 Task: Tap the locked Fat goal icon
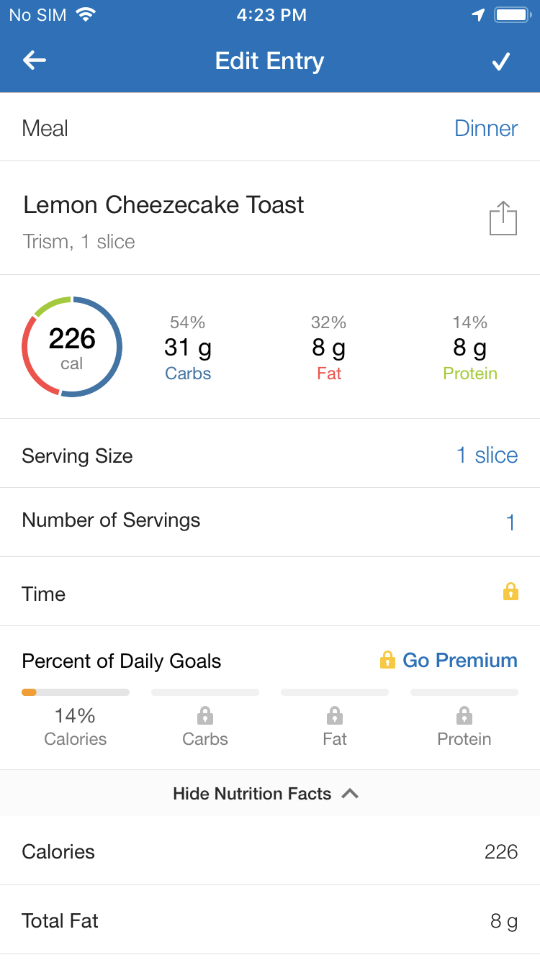pyautogui.click(x=335, y=715)
